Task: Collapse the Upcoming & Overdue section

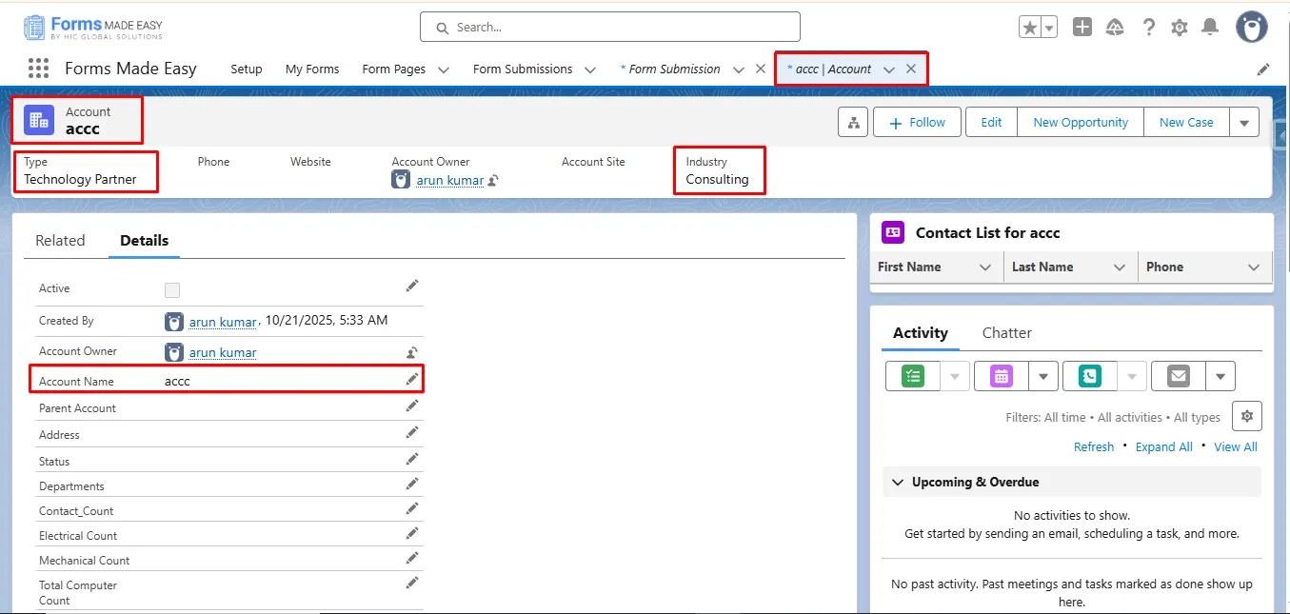Action: 897,482
